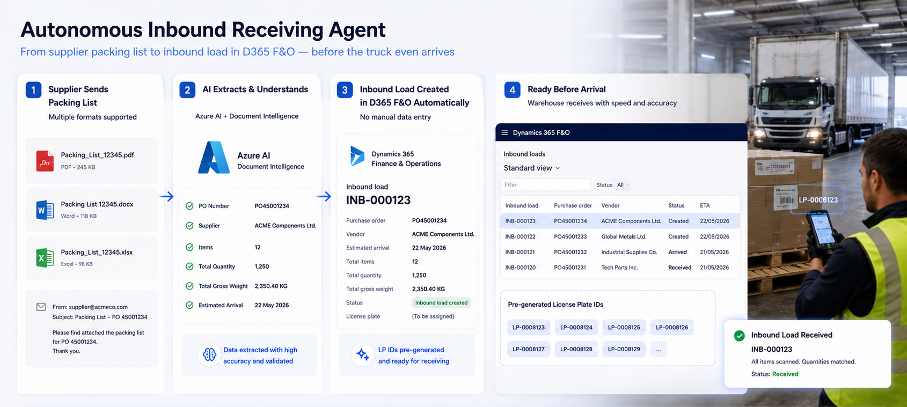Viewport: 907px width, 407px height.
Task: Click the Arrived status cell
Action: (677, 252)
